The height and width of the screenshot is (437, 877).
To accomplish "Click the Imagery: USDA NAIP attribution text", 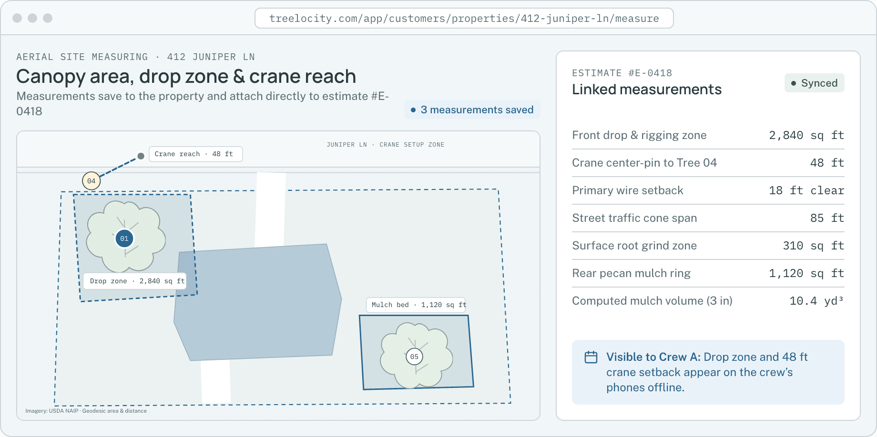I will click(86, 411).
